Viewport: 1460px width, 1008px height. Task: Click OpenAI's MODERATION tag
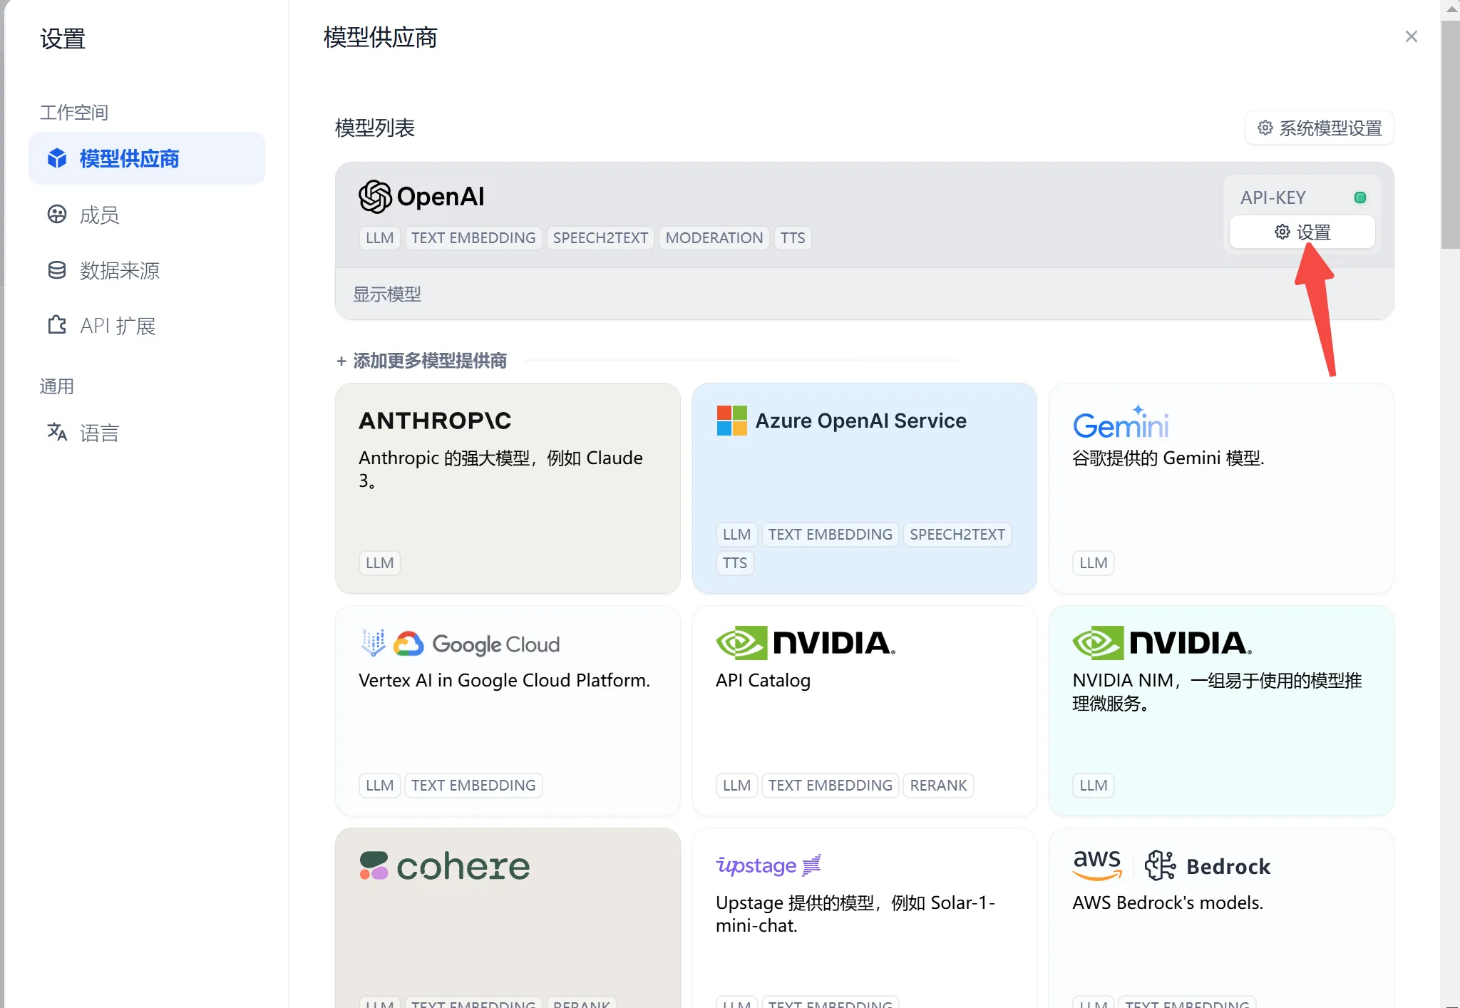click(x=714, y=238)
